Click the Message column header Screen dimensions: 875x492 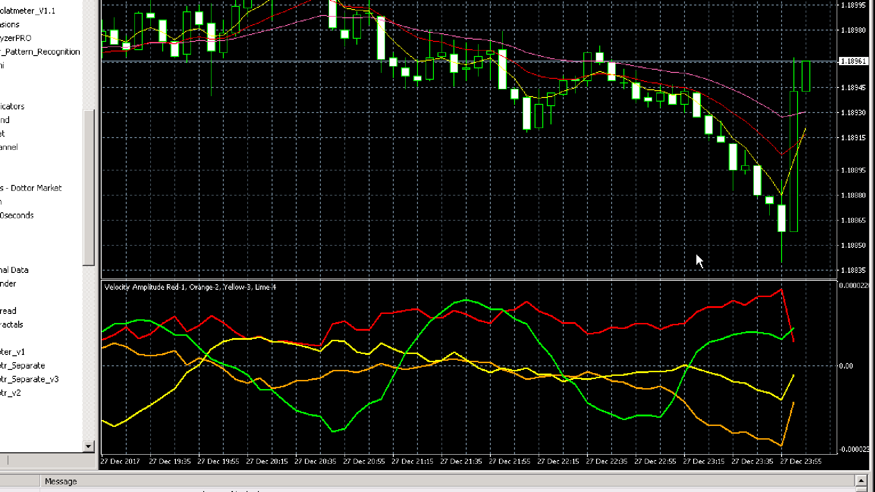pyautogui.click(x=61, y=481)
